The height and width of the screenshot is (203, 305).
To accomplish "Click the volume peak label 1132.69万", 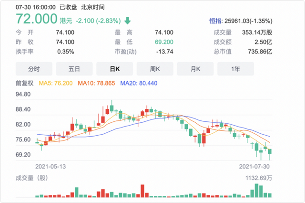I will [259, 178].
